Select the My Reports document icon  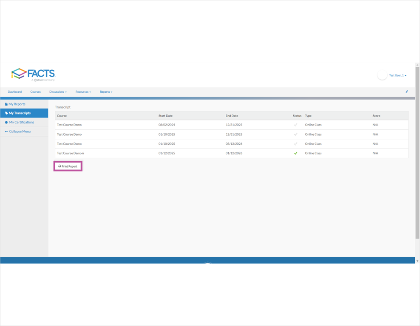pyautogui.click(x=6, y=104)
